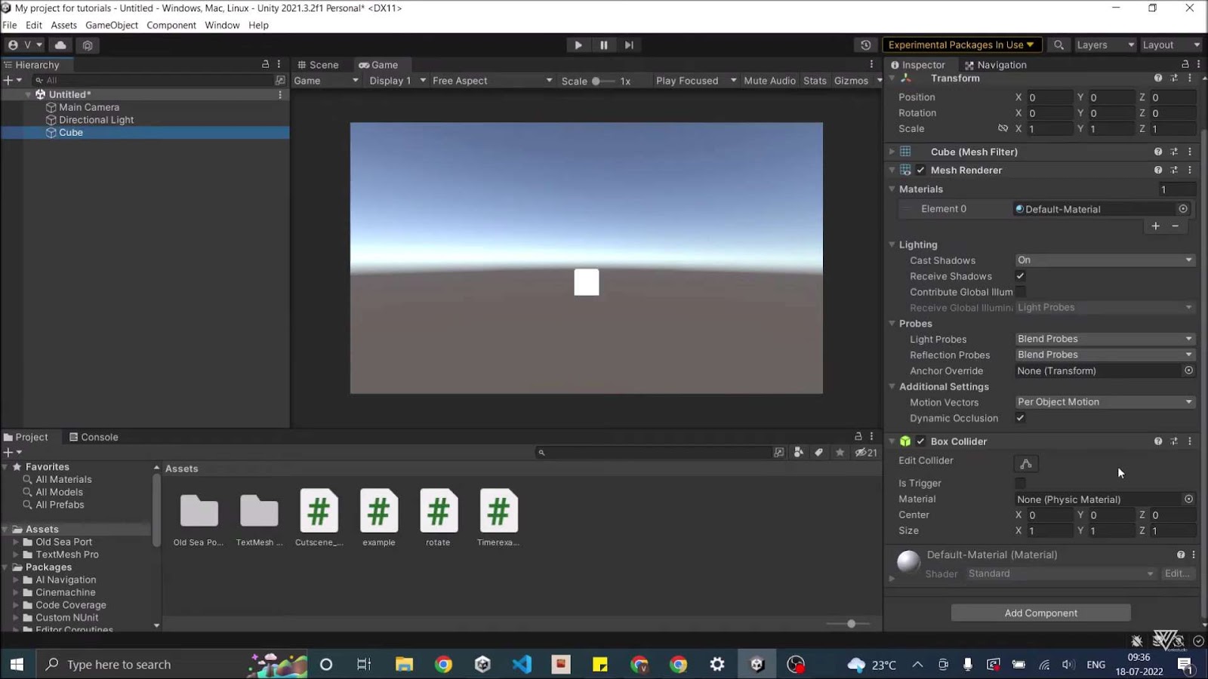This screenshot has height=679, width=1208.
Task: Open the Settings gear in taskbar
Action: pyautogui.click(x=717, y=665)
